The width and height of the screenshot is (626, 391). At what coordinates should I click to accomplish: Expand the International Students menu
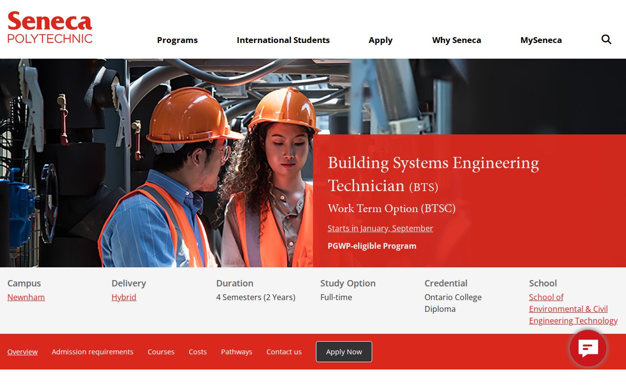283,40
